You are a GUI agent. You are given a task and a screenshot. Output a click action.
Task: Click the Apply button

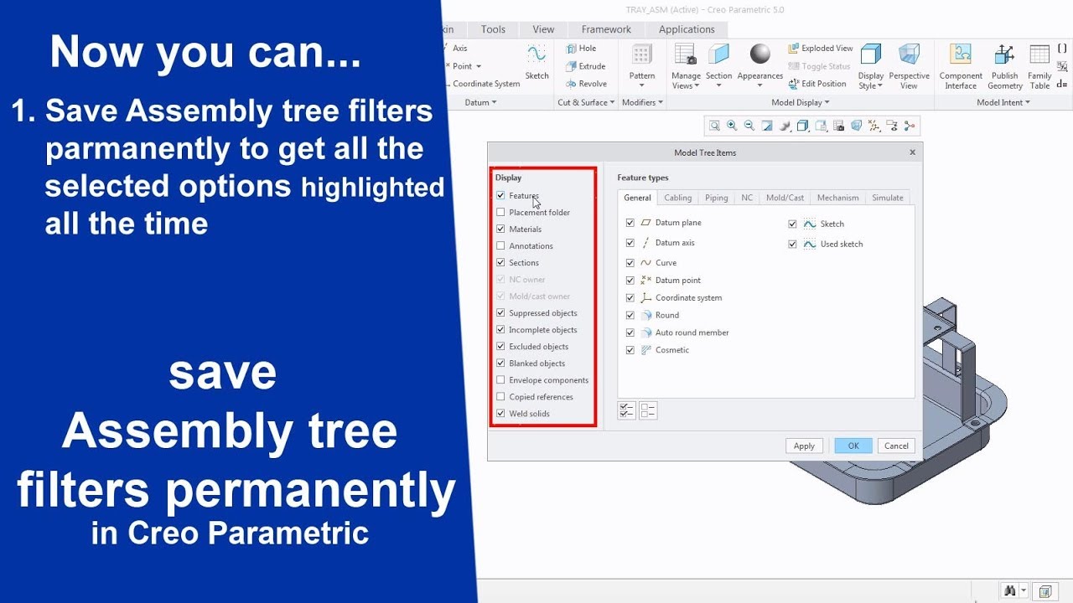tap(804, 446)
